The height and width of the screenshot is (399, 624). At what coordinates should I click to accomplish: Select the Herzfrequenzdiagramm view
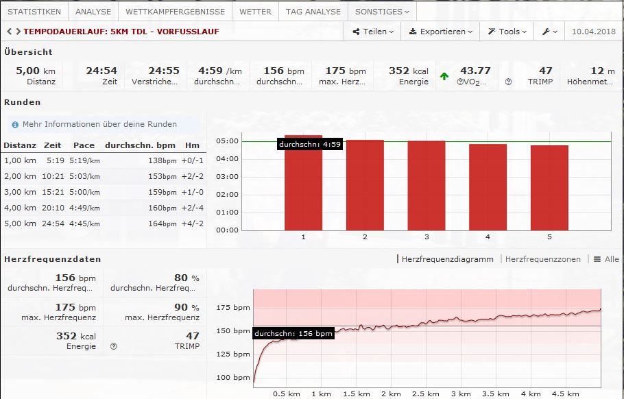coord(447,259)
